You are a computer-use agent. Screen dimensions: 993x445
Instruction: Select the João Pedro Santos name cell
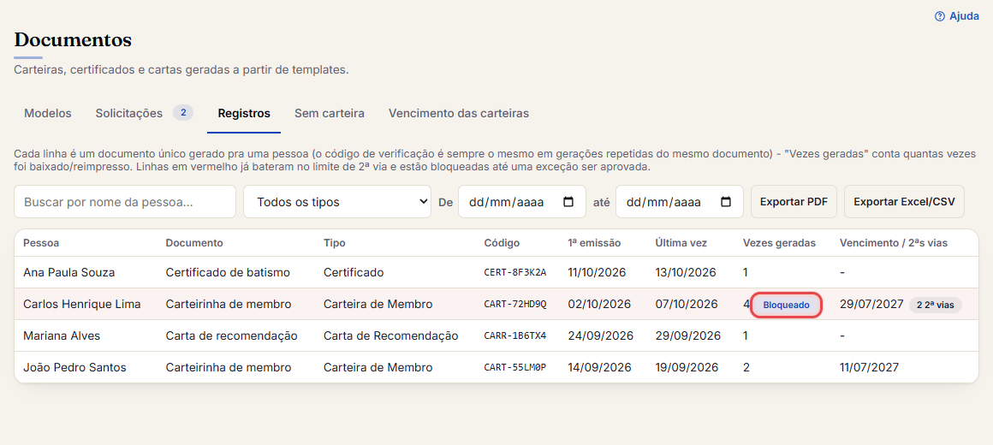point(74,367)
